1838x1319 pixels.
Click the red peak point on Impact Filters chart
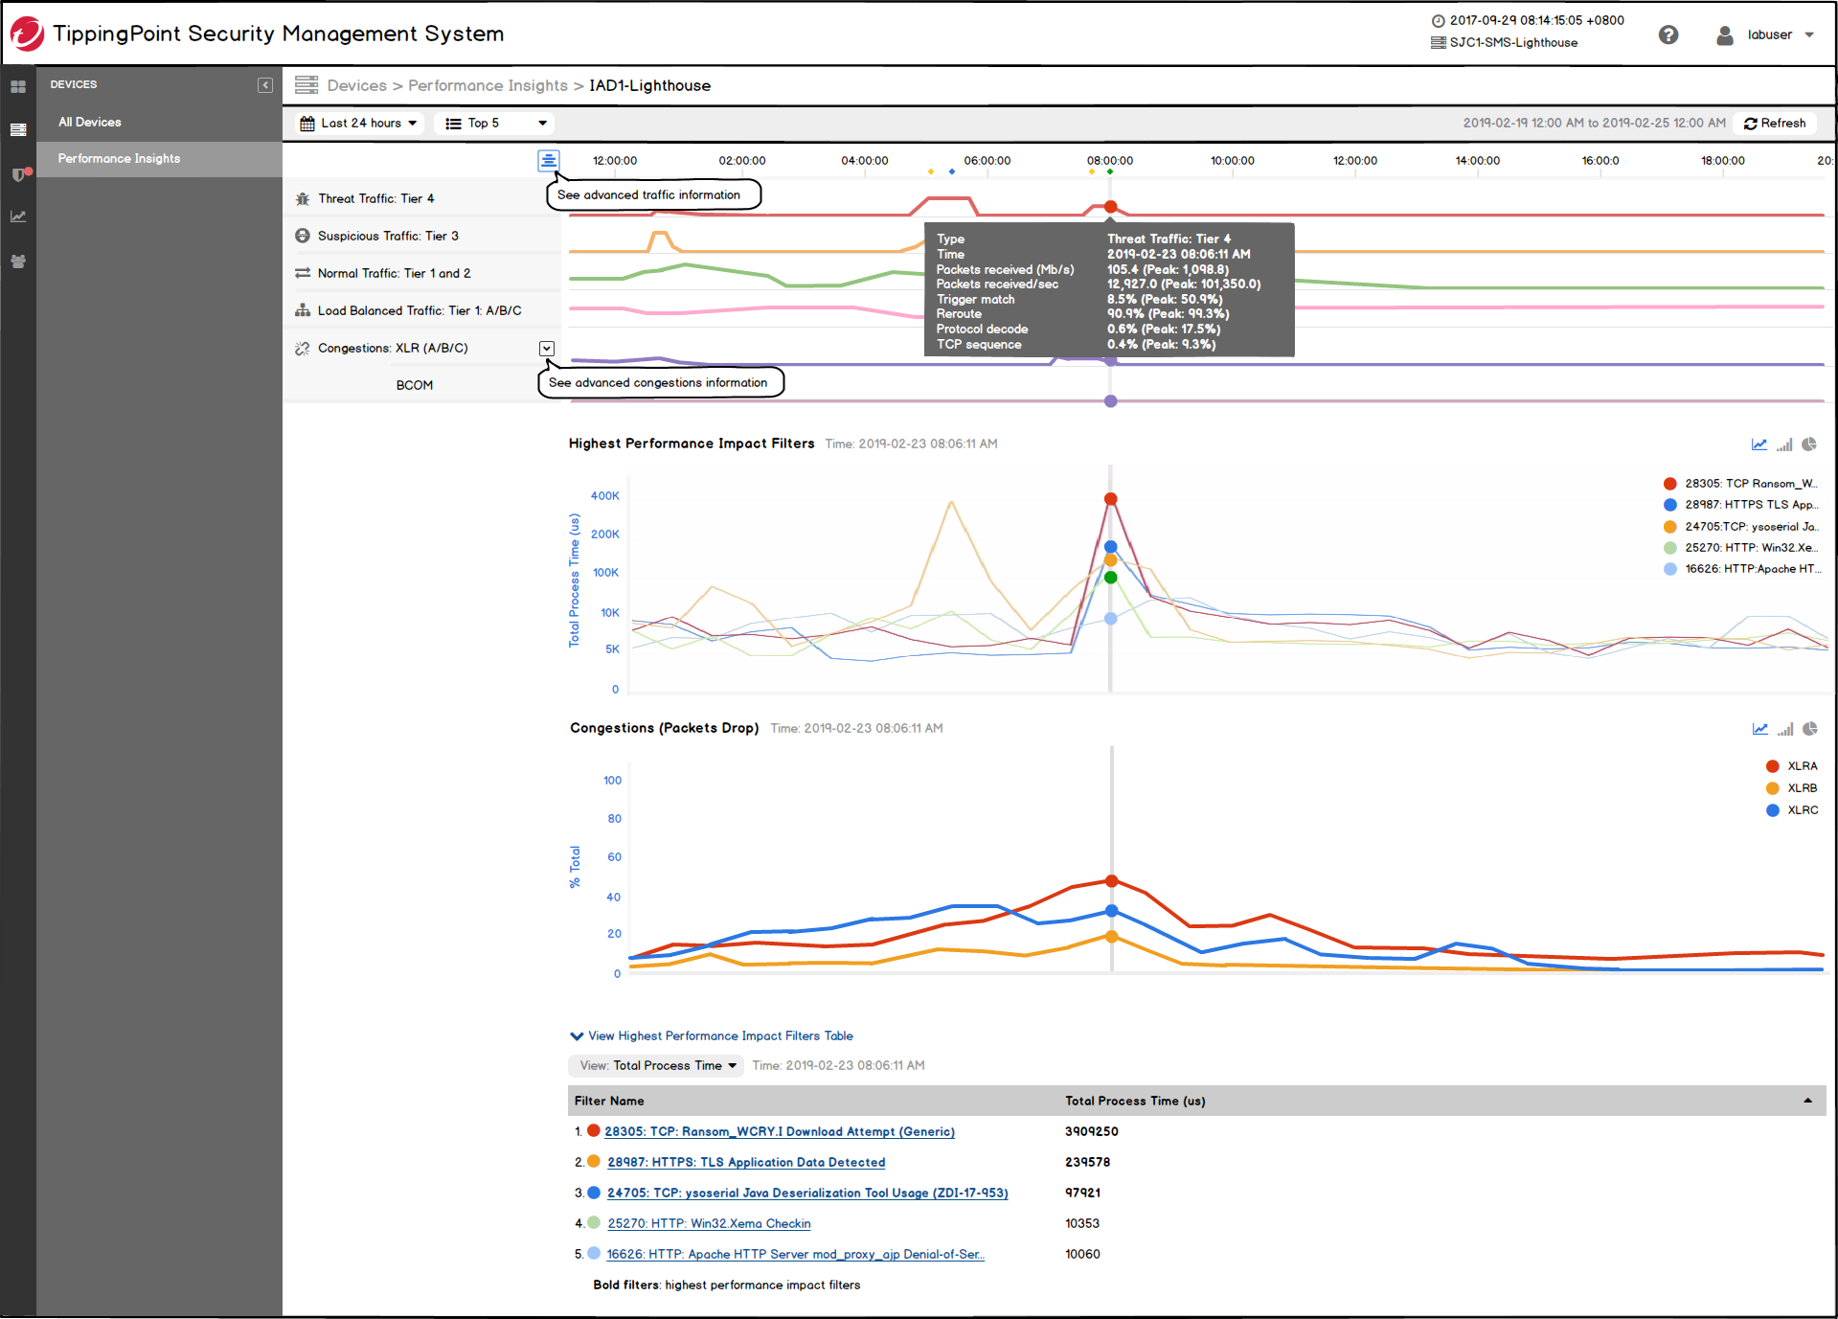tap(1110, 499)
